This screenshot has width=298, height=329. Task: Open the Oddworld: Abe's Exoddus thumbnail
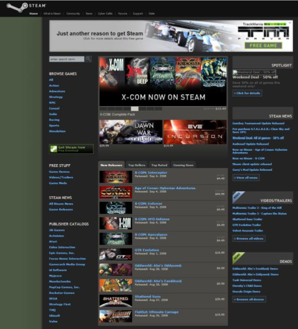click(116, 285)
